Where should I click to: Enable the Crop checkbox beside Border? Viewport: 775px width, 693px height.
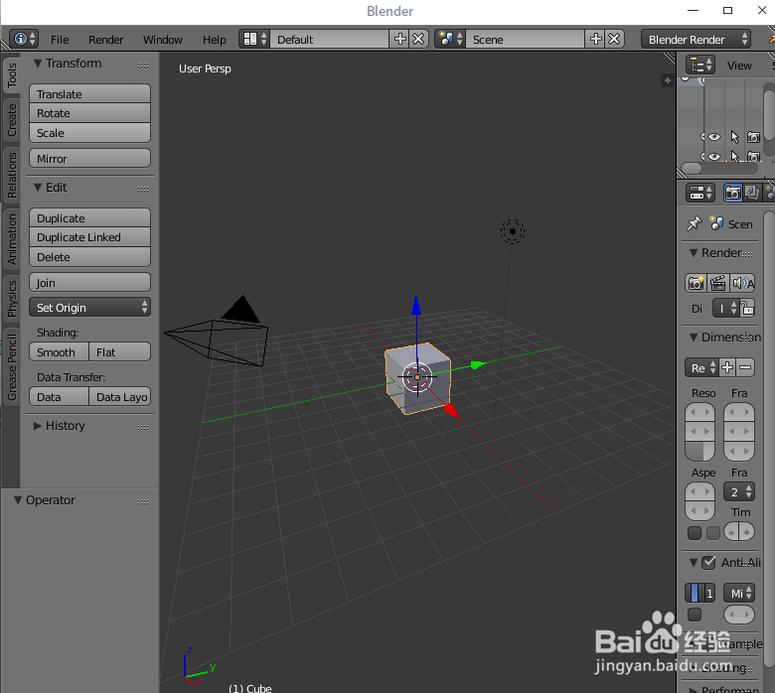[x=712, y=533]
